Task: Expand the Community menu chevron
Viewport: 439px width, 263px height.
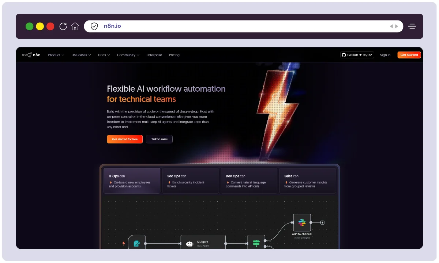Action: click(x=138, y=55)
